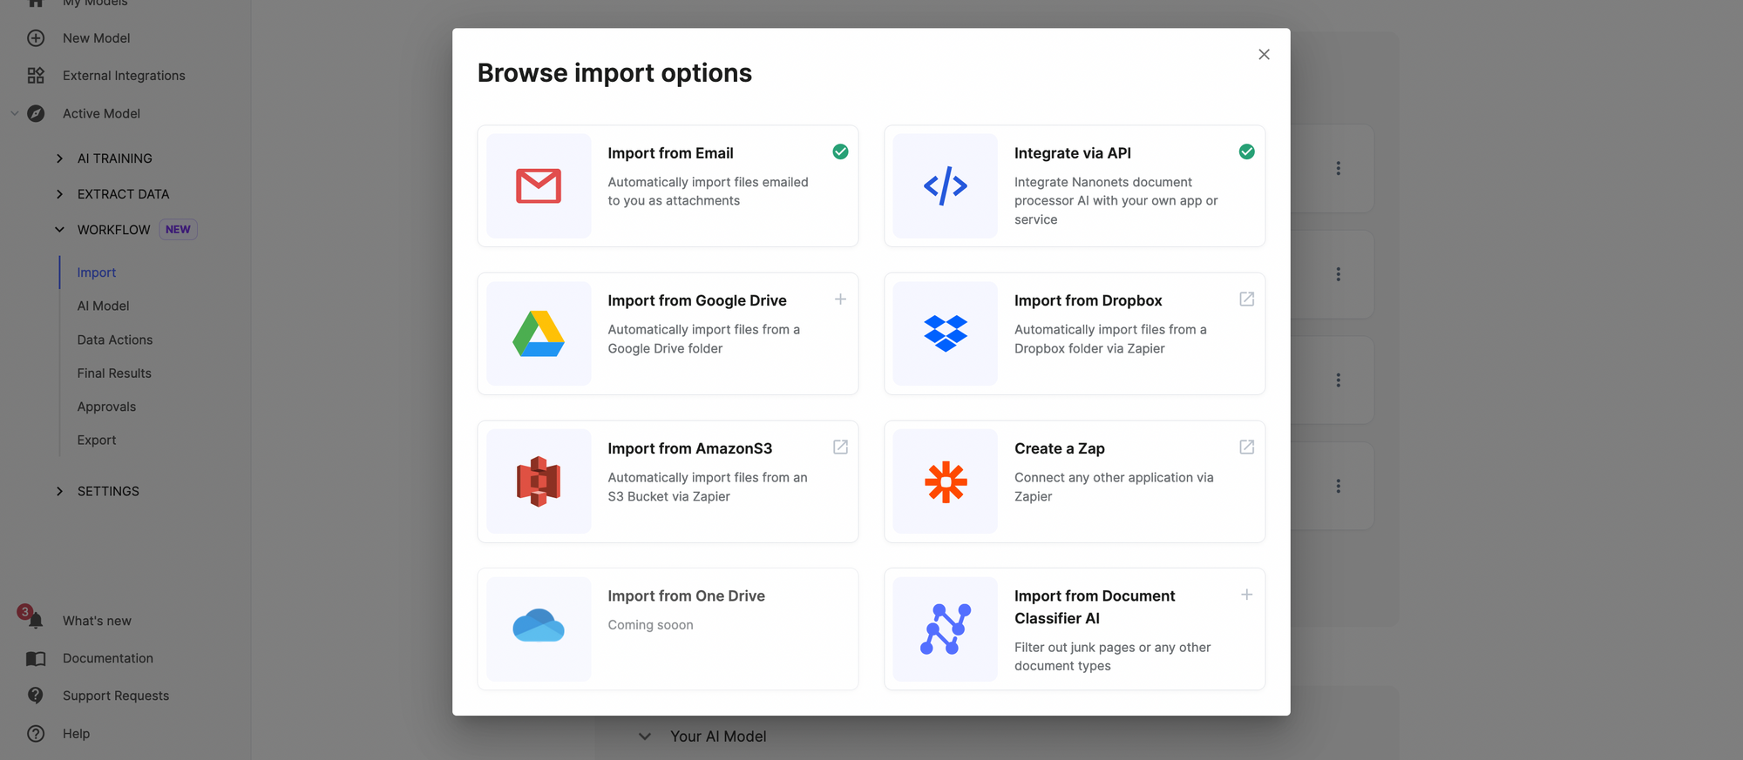Add Document Classifier AI with plus icon
This screenshot has height=760, width=1743.
[x=1247, y=595]
